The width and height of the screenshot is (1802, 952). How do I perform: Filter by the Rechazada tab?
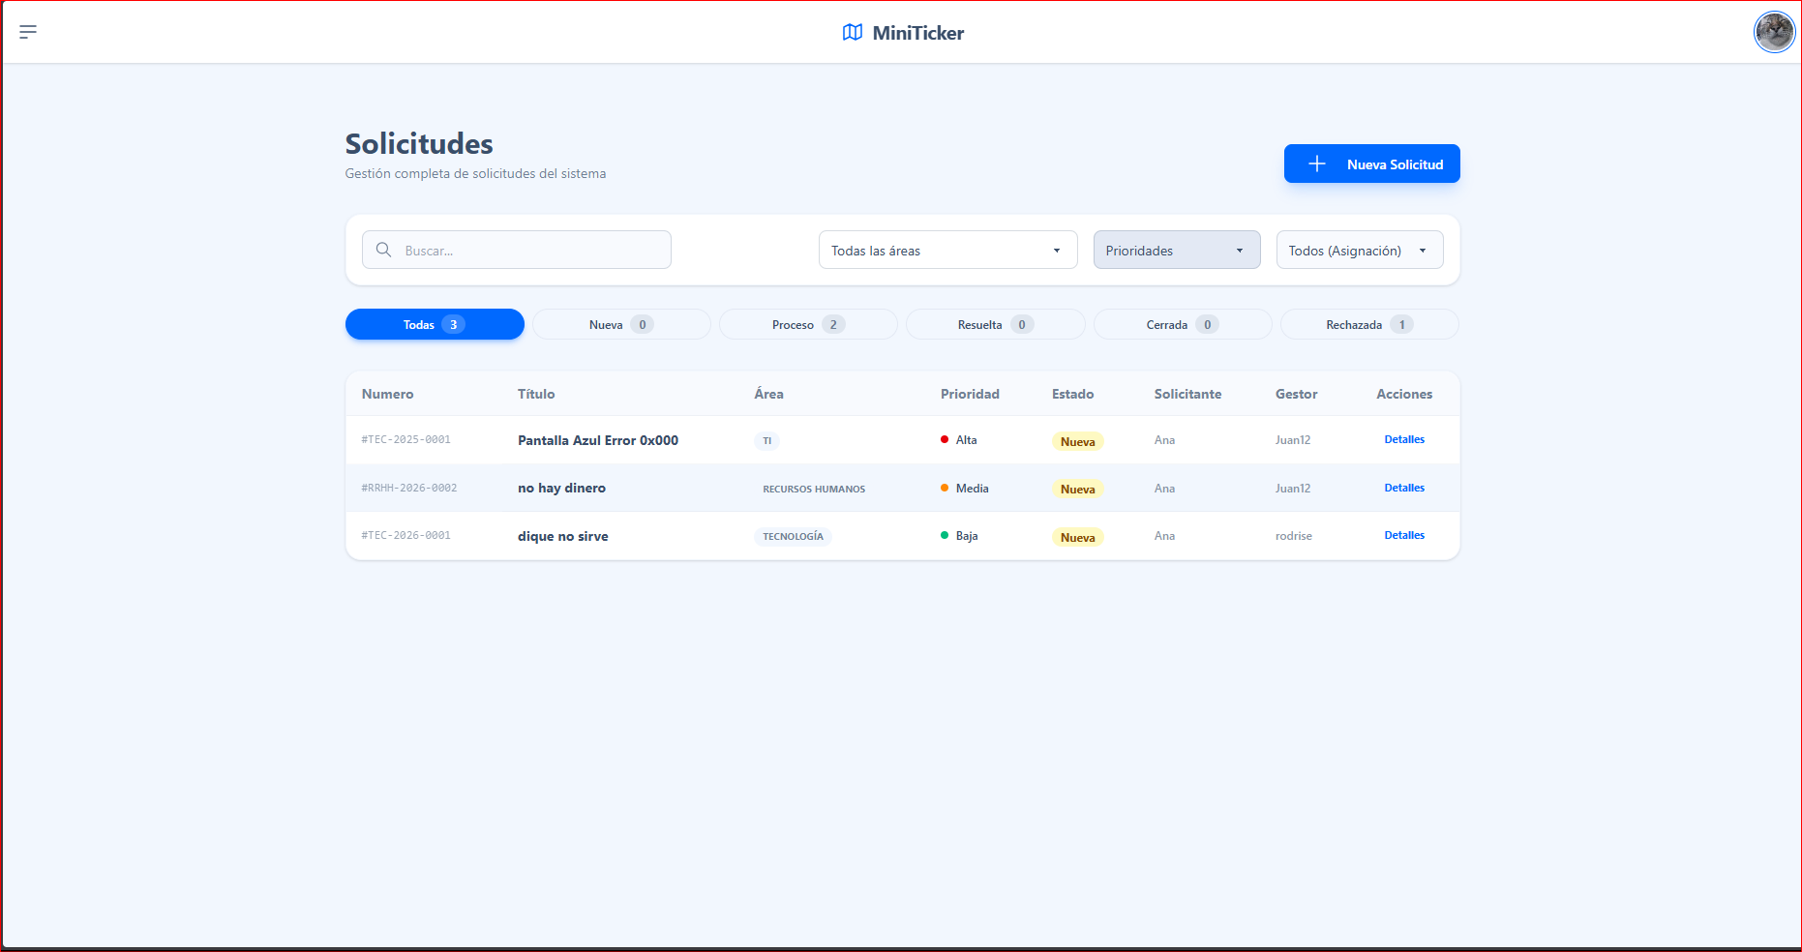[x=1368, y=325]
